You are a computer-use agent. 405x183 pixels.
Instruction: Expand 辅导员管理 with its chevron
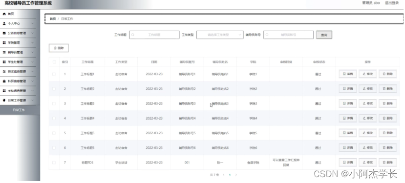click(33, 52)
